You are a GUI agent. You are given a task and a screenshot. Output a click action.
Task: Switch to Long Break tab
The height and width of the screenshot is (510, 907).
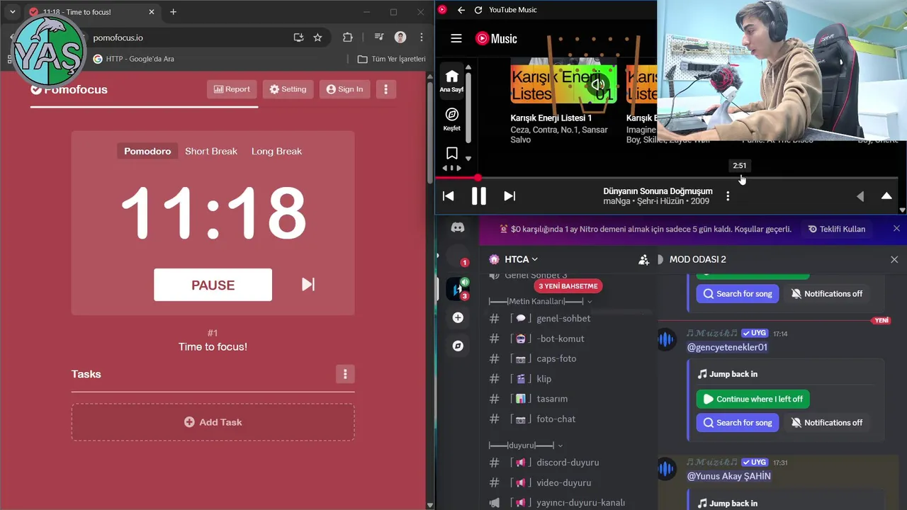click(276, 151)
